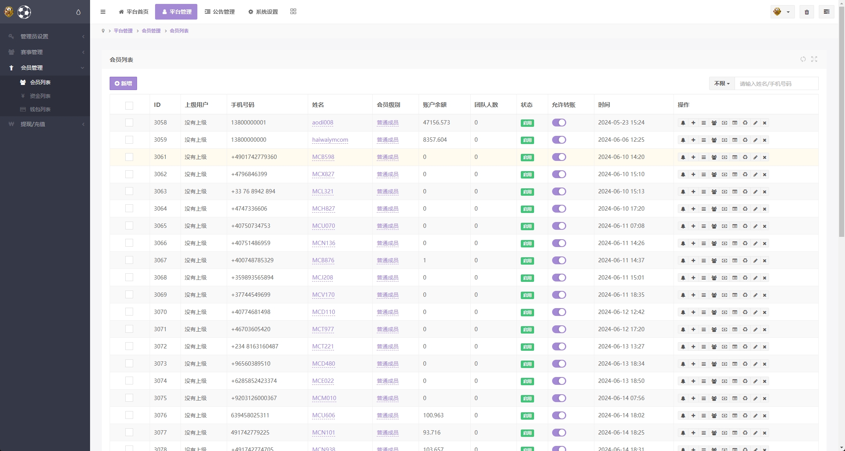Click the recycle icon for member MCX827
The height and width of the screenshot is (451, 845).
click(745, 175)
